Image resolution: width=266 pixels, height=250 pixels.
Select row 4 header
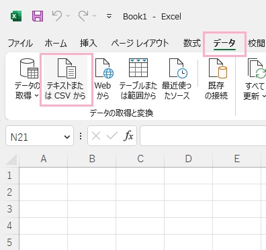pyautogui.click(x=9, y=226)
